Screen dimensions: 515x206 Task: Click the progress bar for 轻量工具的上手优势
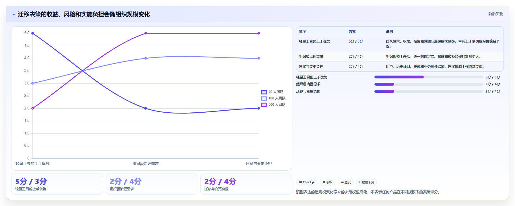(x=429, y=77)
